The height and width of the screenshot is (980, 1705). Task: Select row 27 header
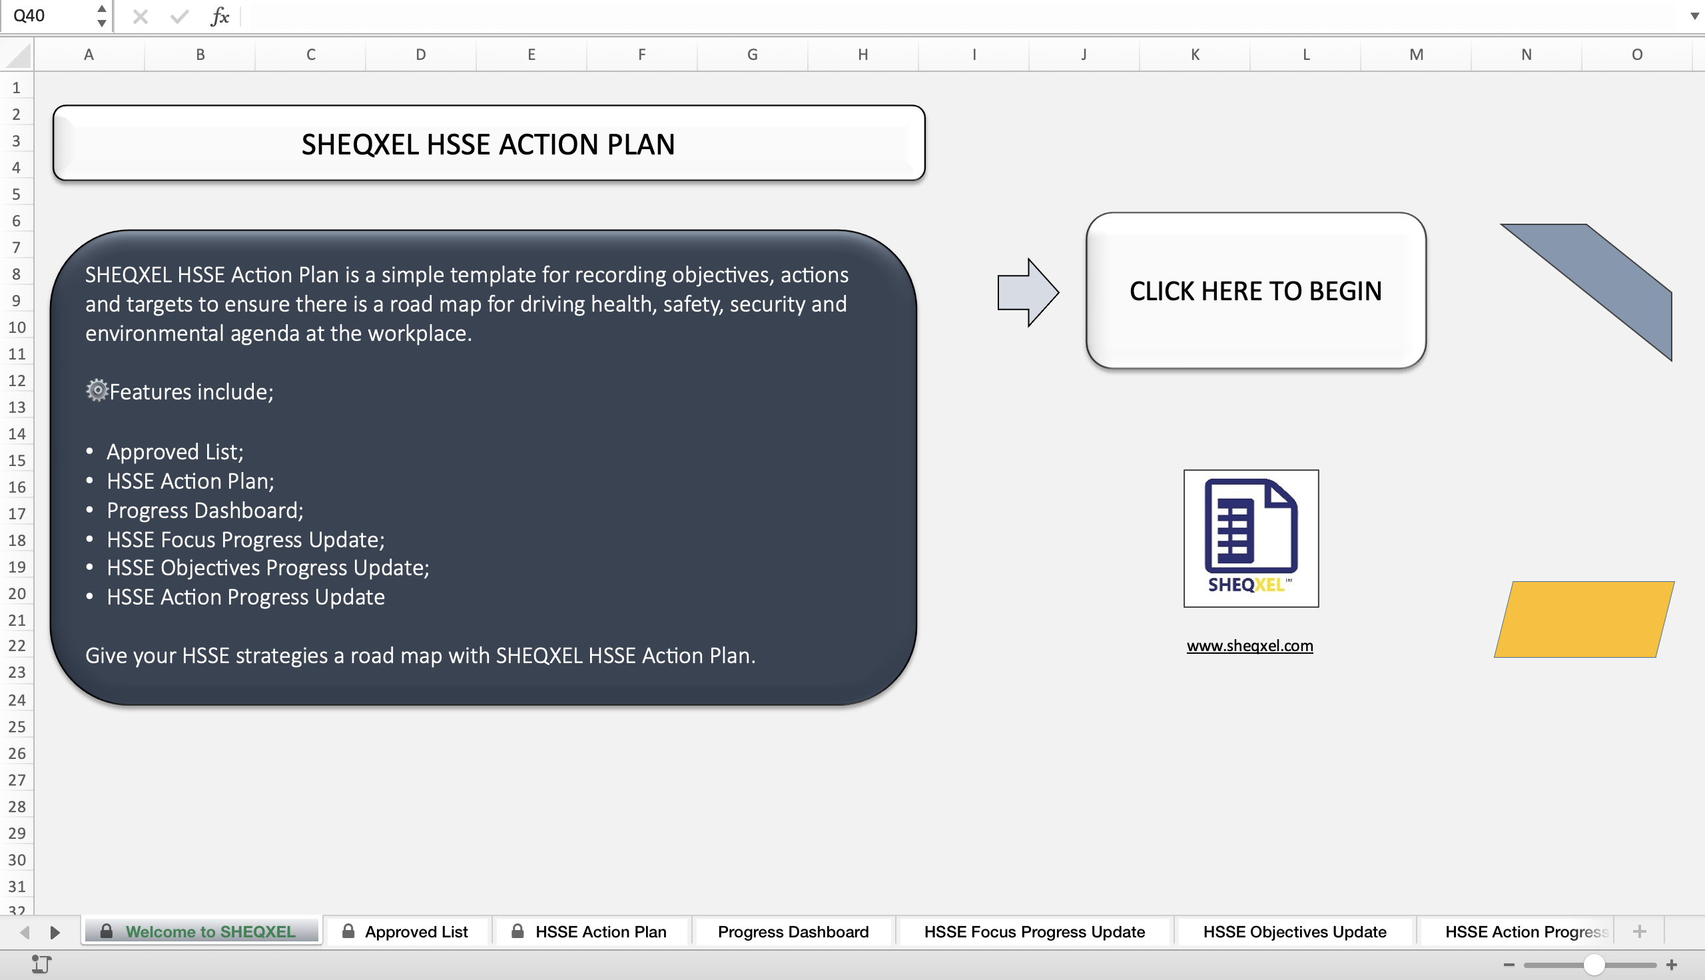coord(17,780)
